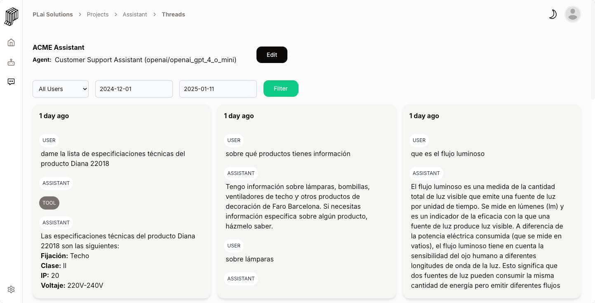Click the TOOL badge in the Diana thread

point(49,203)
